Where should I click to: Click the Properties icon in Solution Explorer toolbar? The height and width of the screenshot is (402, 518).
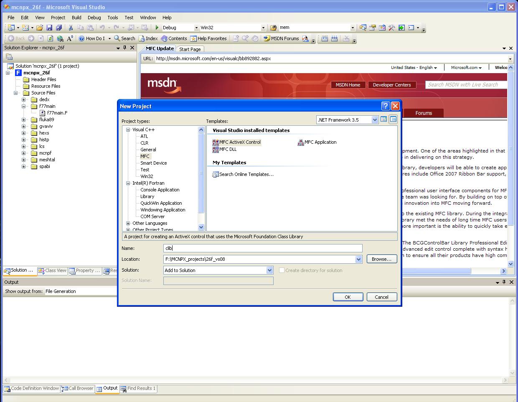[9, 57]
